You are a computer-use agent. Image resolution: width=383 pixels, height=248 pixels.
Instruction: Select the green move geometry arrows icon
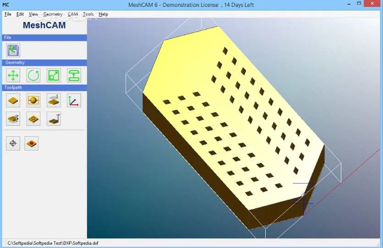tap(13, 75)
